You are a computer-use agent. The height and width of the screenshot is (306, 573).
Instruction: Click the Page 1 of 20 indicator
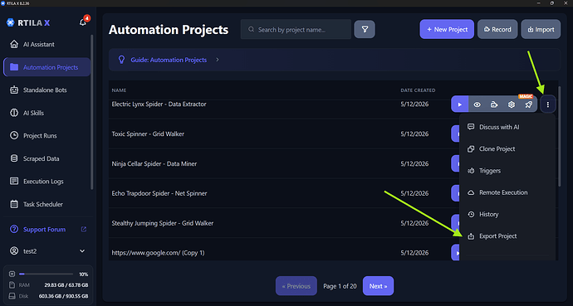[x=340, y=286]
